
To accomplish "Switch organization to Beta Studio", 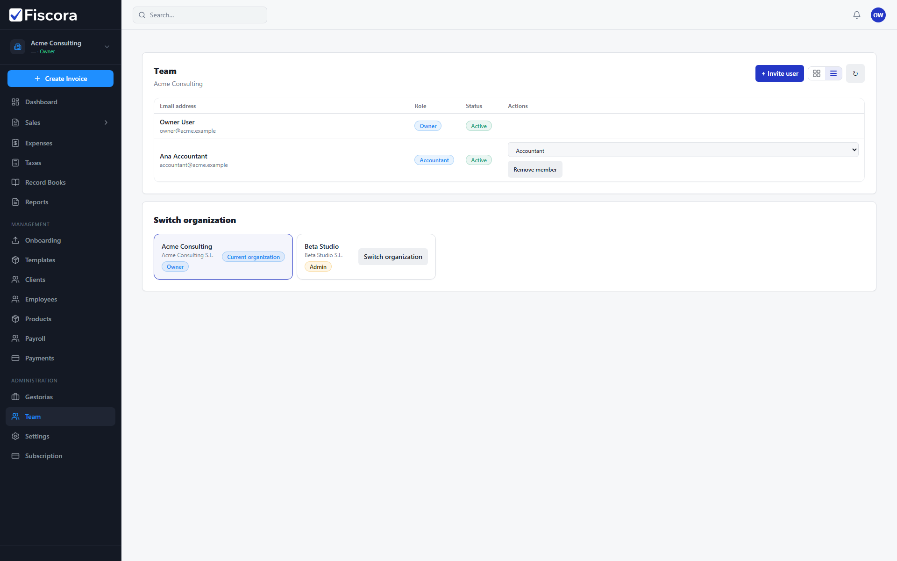I will [x=393, y=257].
